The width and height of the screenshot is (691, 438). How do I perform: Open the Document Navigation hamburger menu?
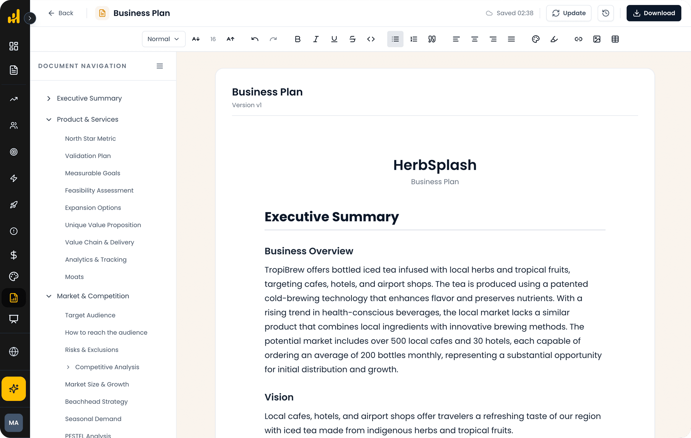click(160, 66)
